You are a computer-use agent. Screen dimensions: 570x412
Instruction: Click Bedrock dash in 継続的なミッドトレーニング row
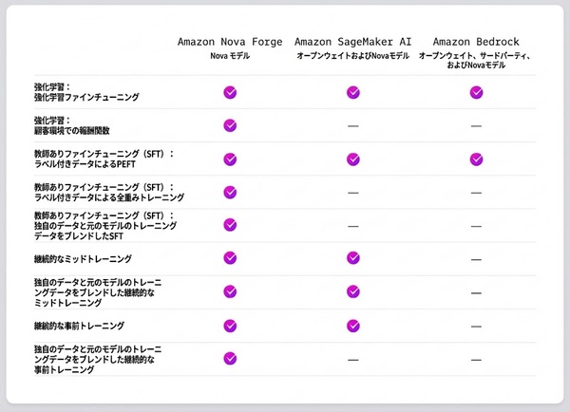click(476, 259)
